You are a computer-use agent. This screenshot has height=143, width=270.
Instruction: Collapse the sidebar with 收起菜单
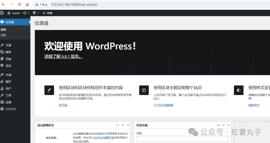point(10,109)
